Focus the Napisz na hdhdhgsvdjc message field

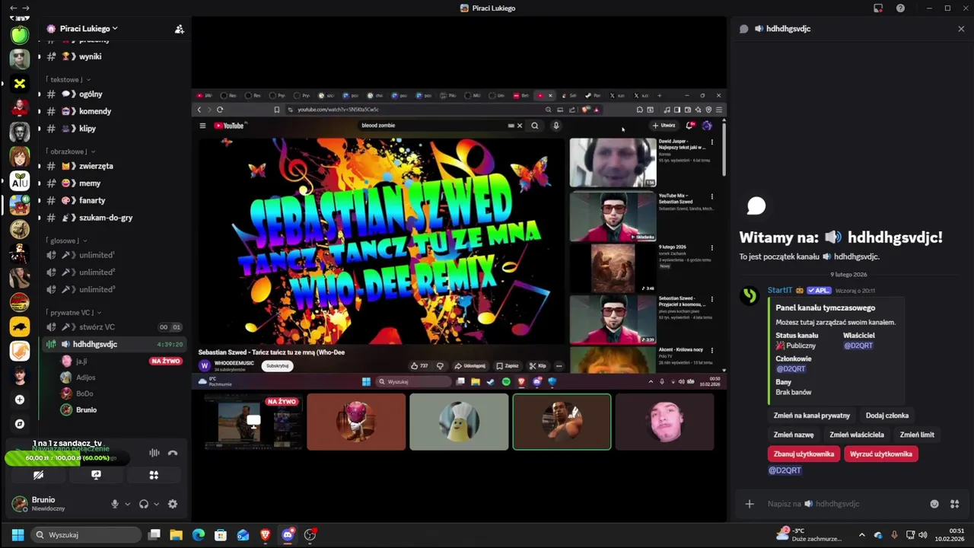841,504
